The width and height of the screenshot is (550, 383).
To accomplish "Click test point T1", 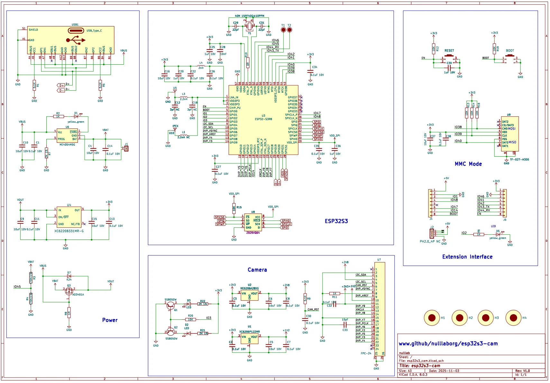I will click(283, 30).
